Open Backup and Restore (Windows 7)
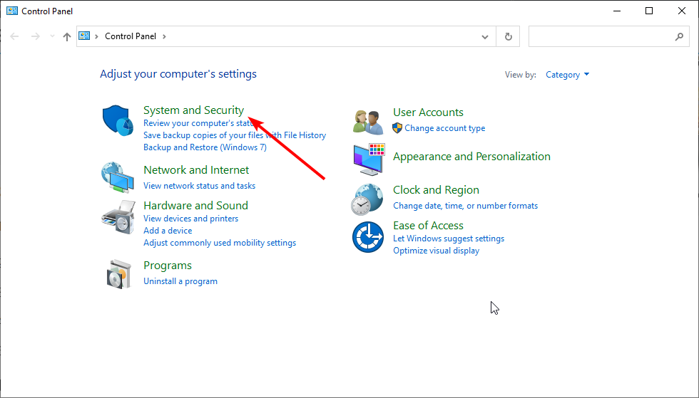The width and height of the screenshot is (699, 398). [205, 147]
